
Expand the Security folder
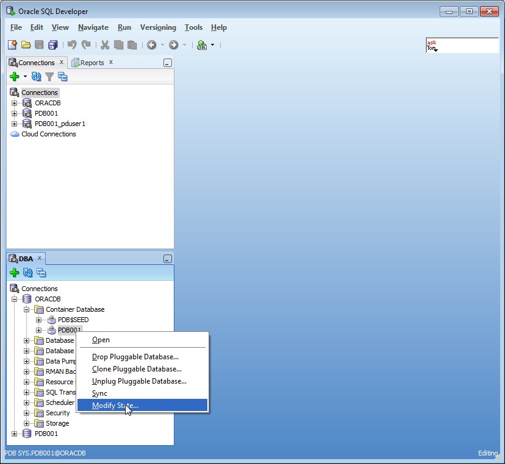coord(26,413)
